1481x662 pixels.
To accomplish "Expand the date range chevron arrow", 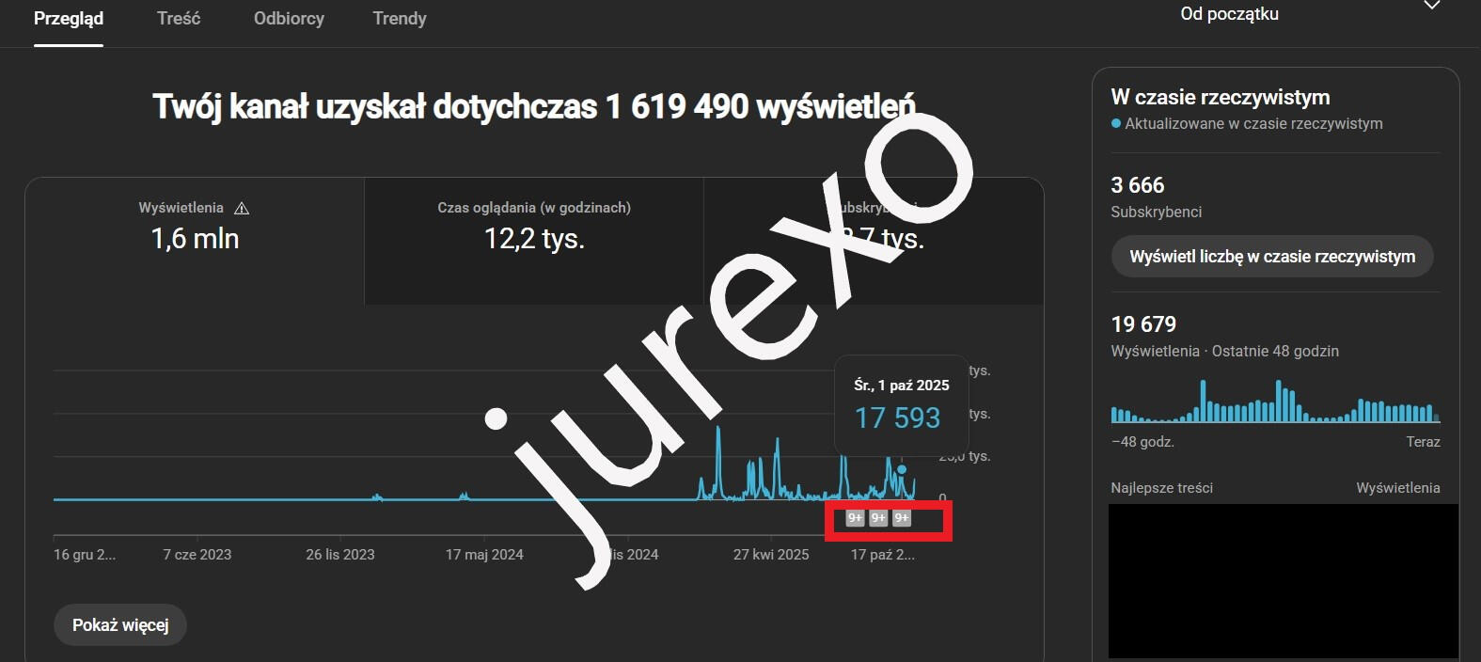I will click(1431, 7).
